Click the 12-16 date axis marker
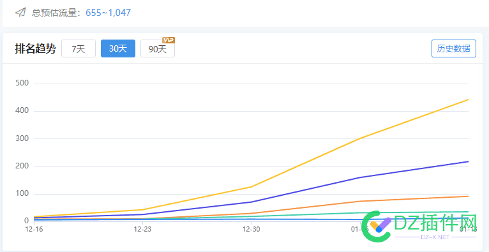489x252 pixels. 34,229
